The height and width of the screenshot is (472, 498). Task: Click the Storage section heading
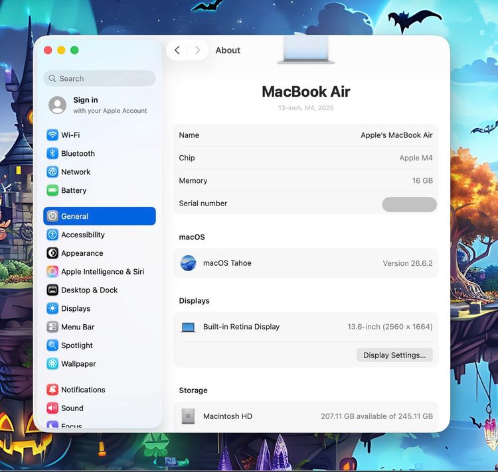[193, 390]
